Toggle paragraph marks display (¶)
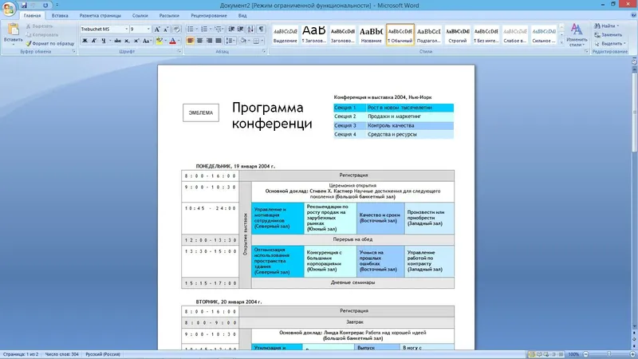 (x=262, y=30)
